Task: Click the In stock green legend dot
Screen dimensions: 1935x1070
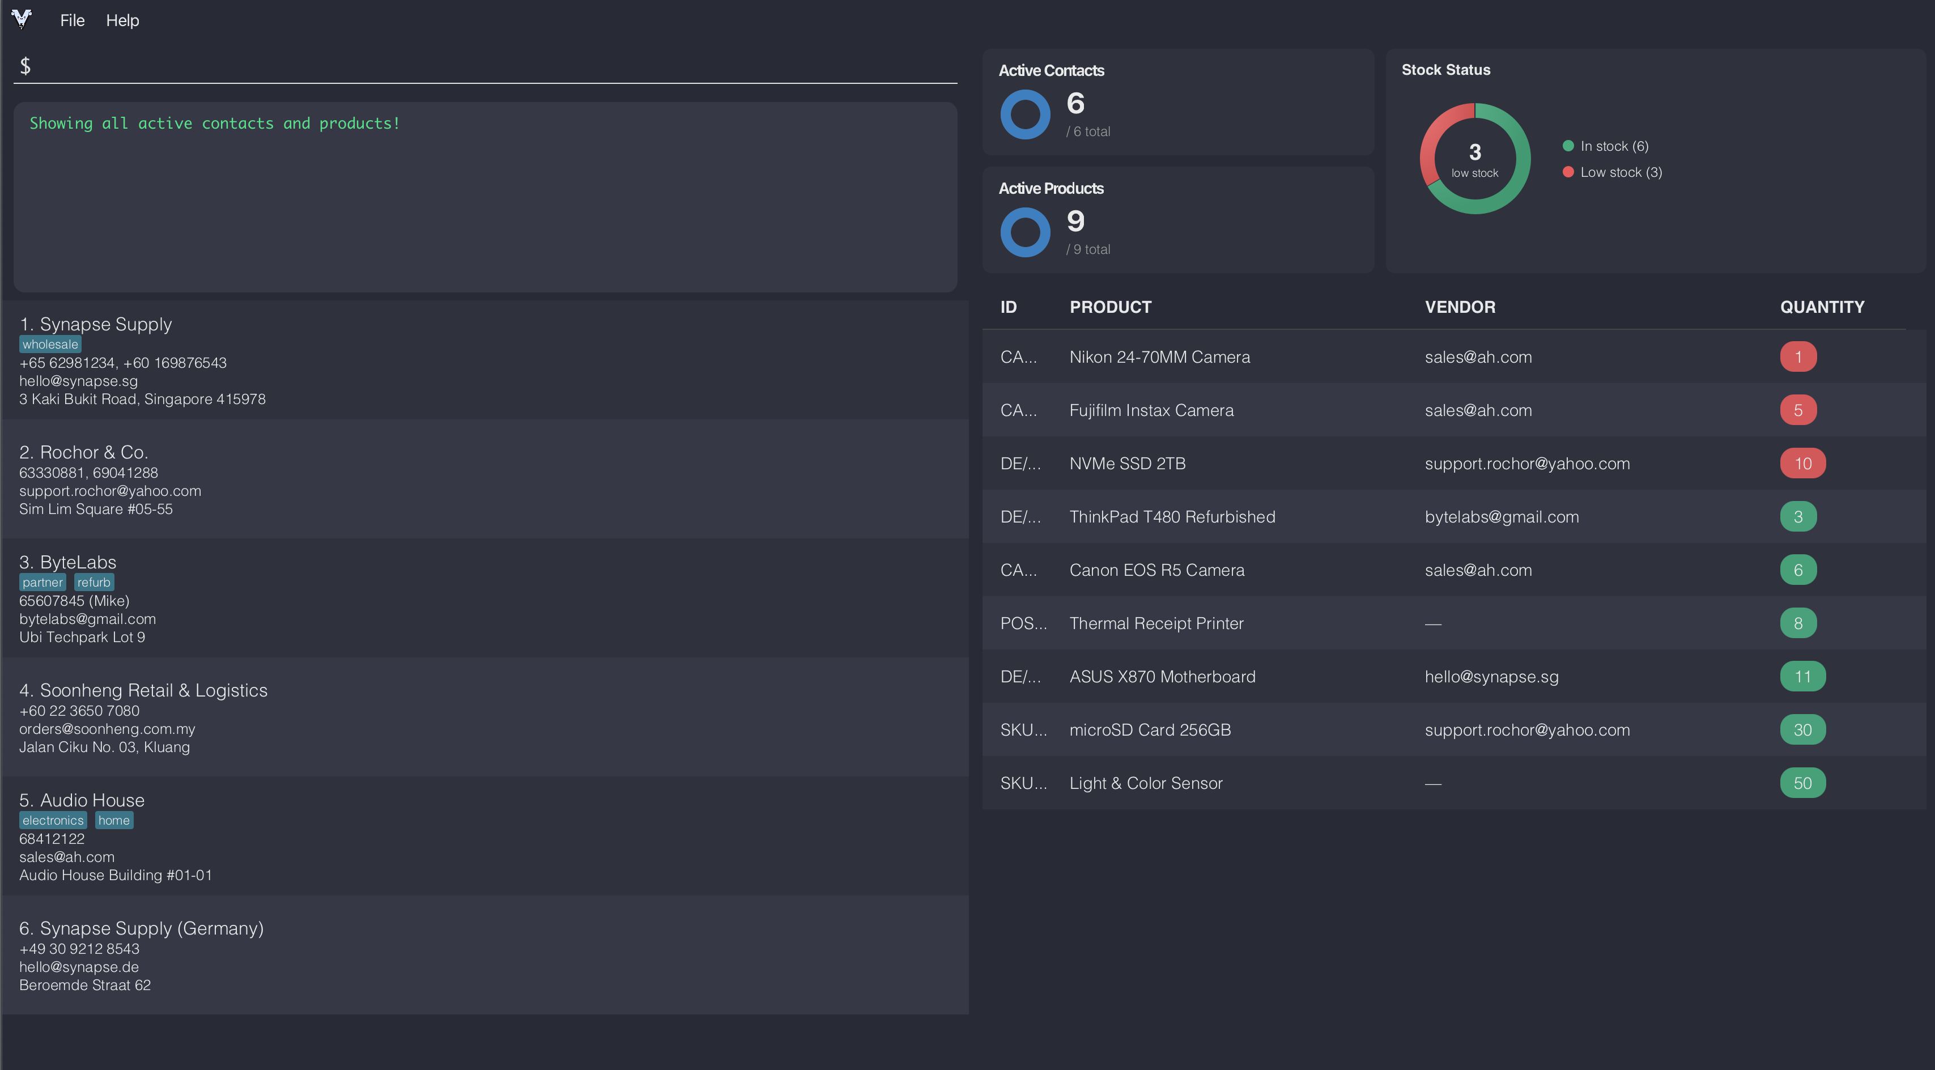Action: coord(1568,146)
